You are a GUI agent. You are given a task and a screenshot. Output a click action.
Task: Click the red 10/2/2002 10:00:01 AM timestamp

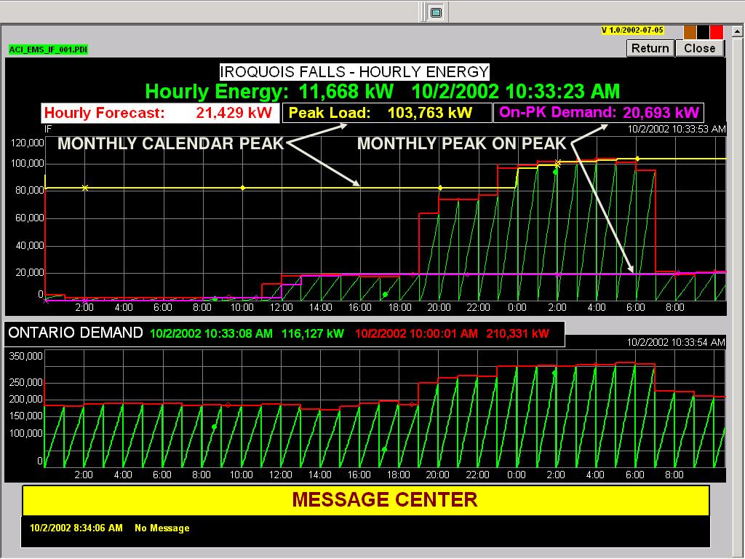[x=416, y=333]
